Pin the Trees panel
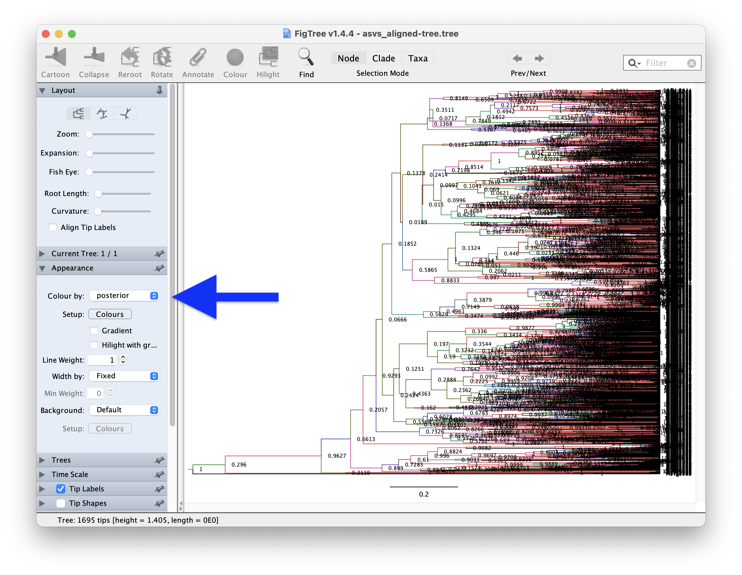Image resolution: width=742 pixels, height=575 pixels. [159, 460]
